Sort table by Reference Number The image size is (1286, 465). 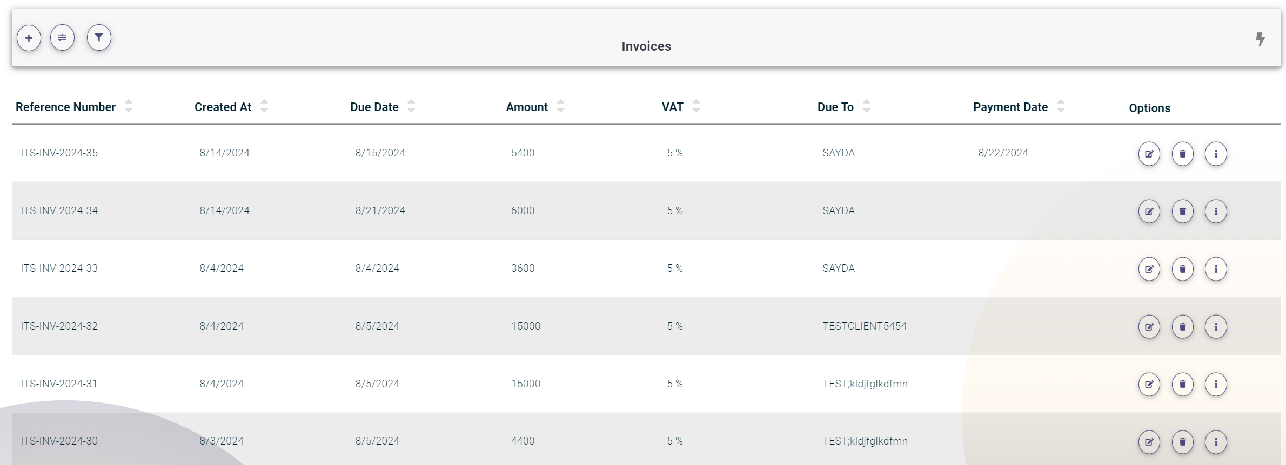[x=128, y=106]
